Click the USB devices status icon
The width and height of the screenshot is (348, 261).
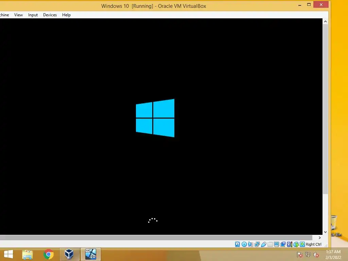263,244
